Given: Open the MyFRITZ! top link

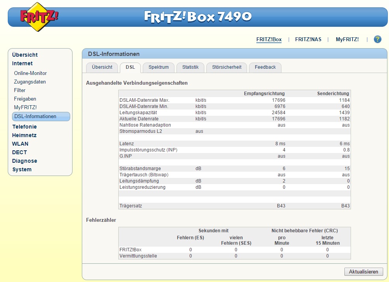Looking at the screenshot, I should (x=347, y=39).
